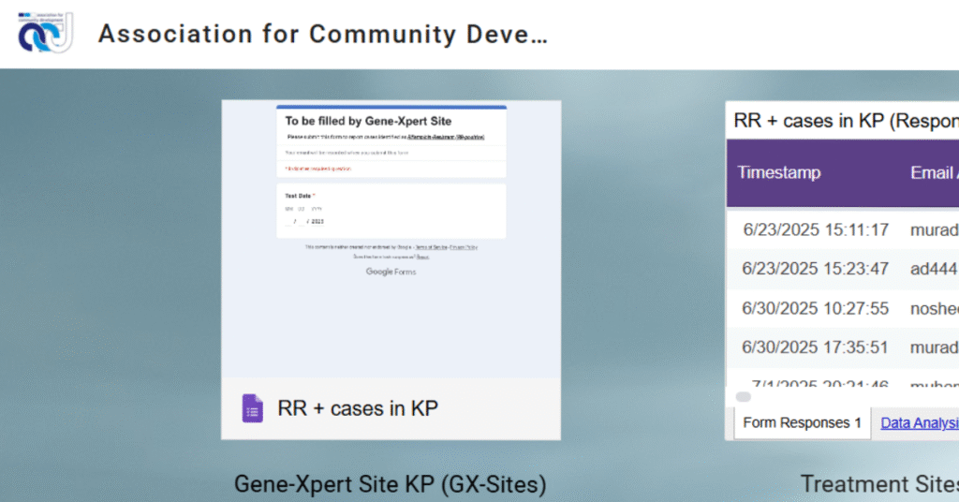Click the horizontal scrollbar handle in the spreadsheet

click(743, 396)
